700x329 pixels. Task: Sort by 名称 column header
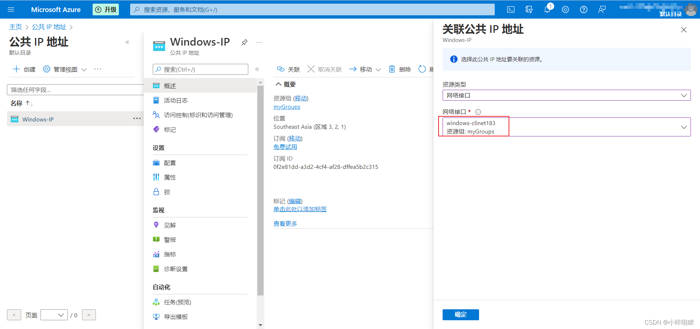point(22,104)
